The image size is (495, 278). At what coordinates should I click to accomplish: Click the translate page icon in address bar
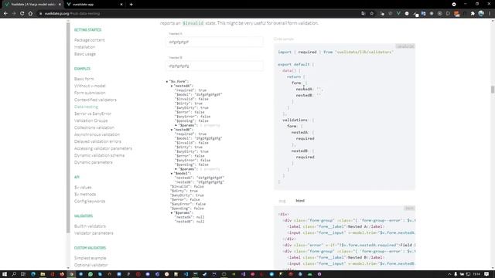click(364, 14)
